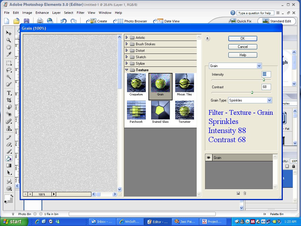This screenshot has width=301, height=226.
Task: Cancel the Grain filter dialog
Action: coord(243,47)
